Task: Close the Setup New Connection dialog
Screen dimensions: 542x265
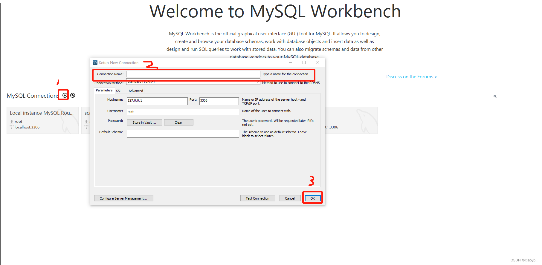Action: [x=318, y=62]
